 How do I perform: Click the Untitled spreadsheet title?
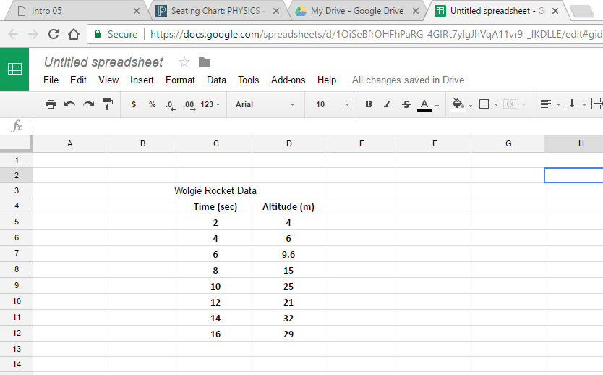pyautogui.click(x=103, y=62)
